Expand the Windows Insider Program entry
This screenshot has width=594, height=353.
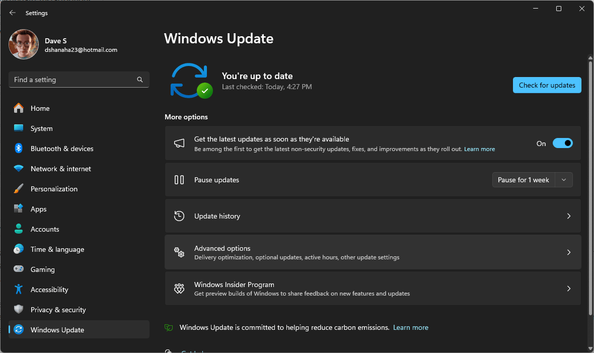pos(568,289)
